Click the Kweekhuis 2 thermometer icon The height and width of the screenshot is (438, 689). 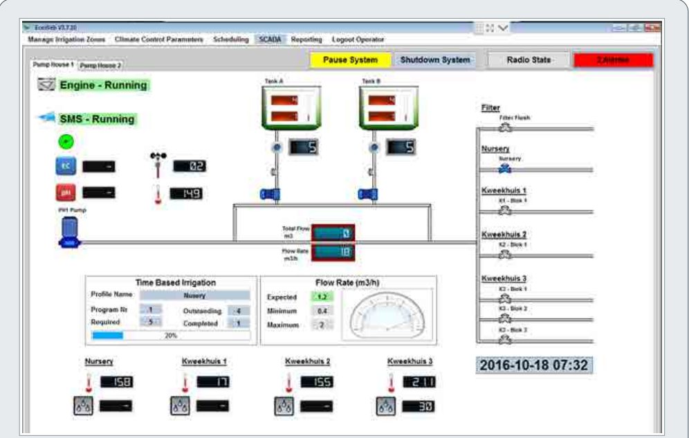coord(289,382)
